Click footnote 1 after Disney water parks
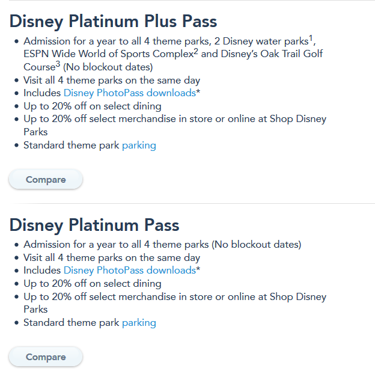375x377 pixels. coord(311,38)
